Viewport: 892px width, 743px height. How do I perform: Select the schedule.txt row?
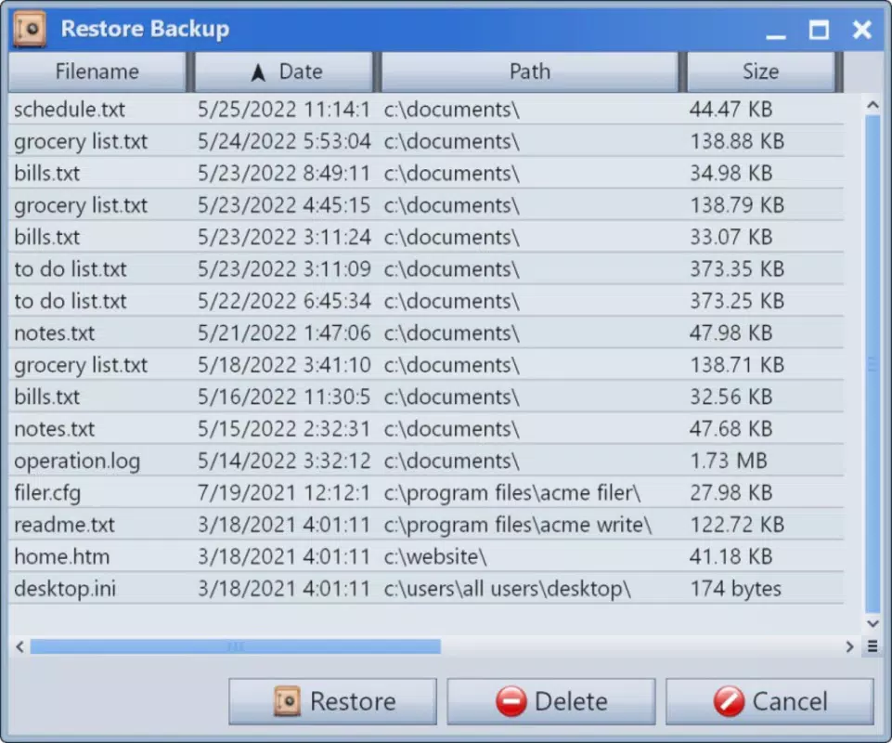pos(426,110)
